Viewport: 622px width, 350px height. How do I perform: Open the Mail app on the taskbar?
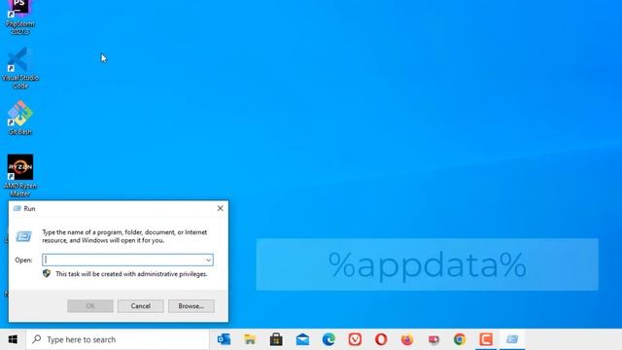tap(302, 339)
